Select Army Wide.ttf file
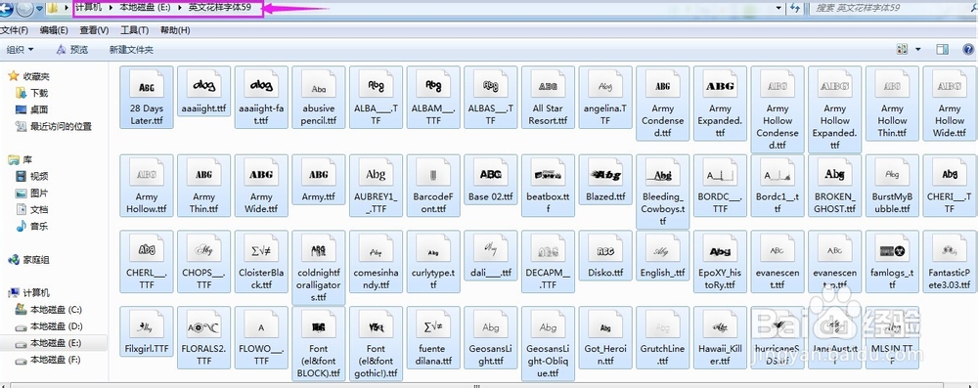The height and width of the screenshot is (388, 978). 261,186
